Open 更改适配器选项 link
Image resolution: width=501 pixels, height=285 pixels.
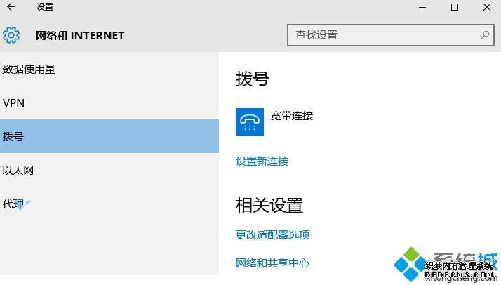272,235
